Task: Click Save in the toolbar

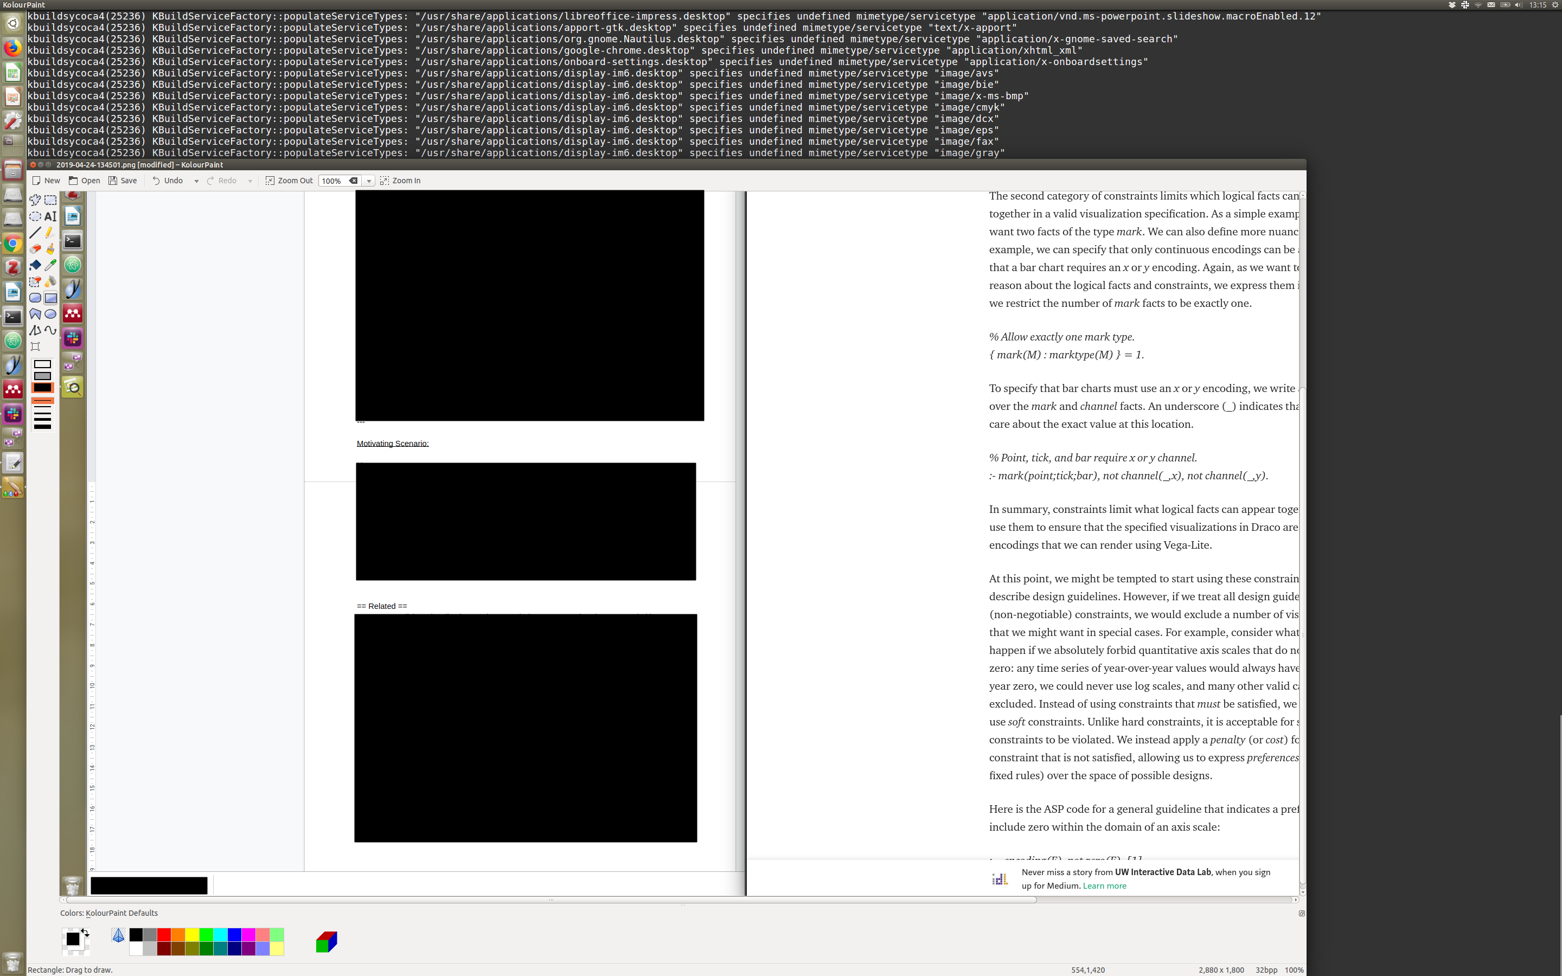Action: pyautogui.click(x=123, y=181)
